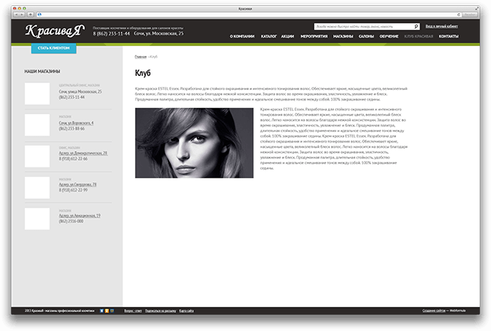Click the third social icon in footer
Image resolution: width=491 pixels, height=331 pixels.
112,311
